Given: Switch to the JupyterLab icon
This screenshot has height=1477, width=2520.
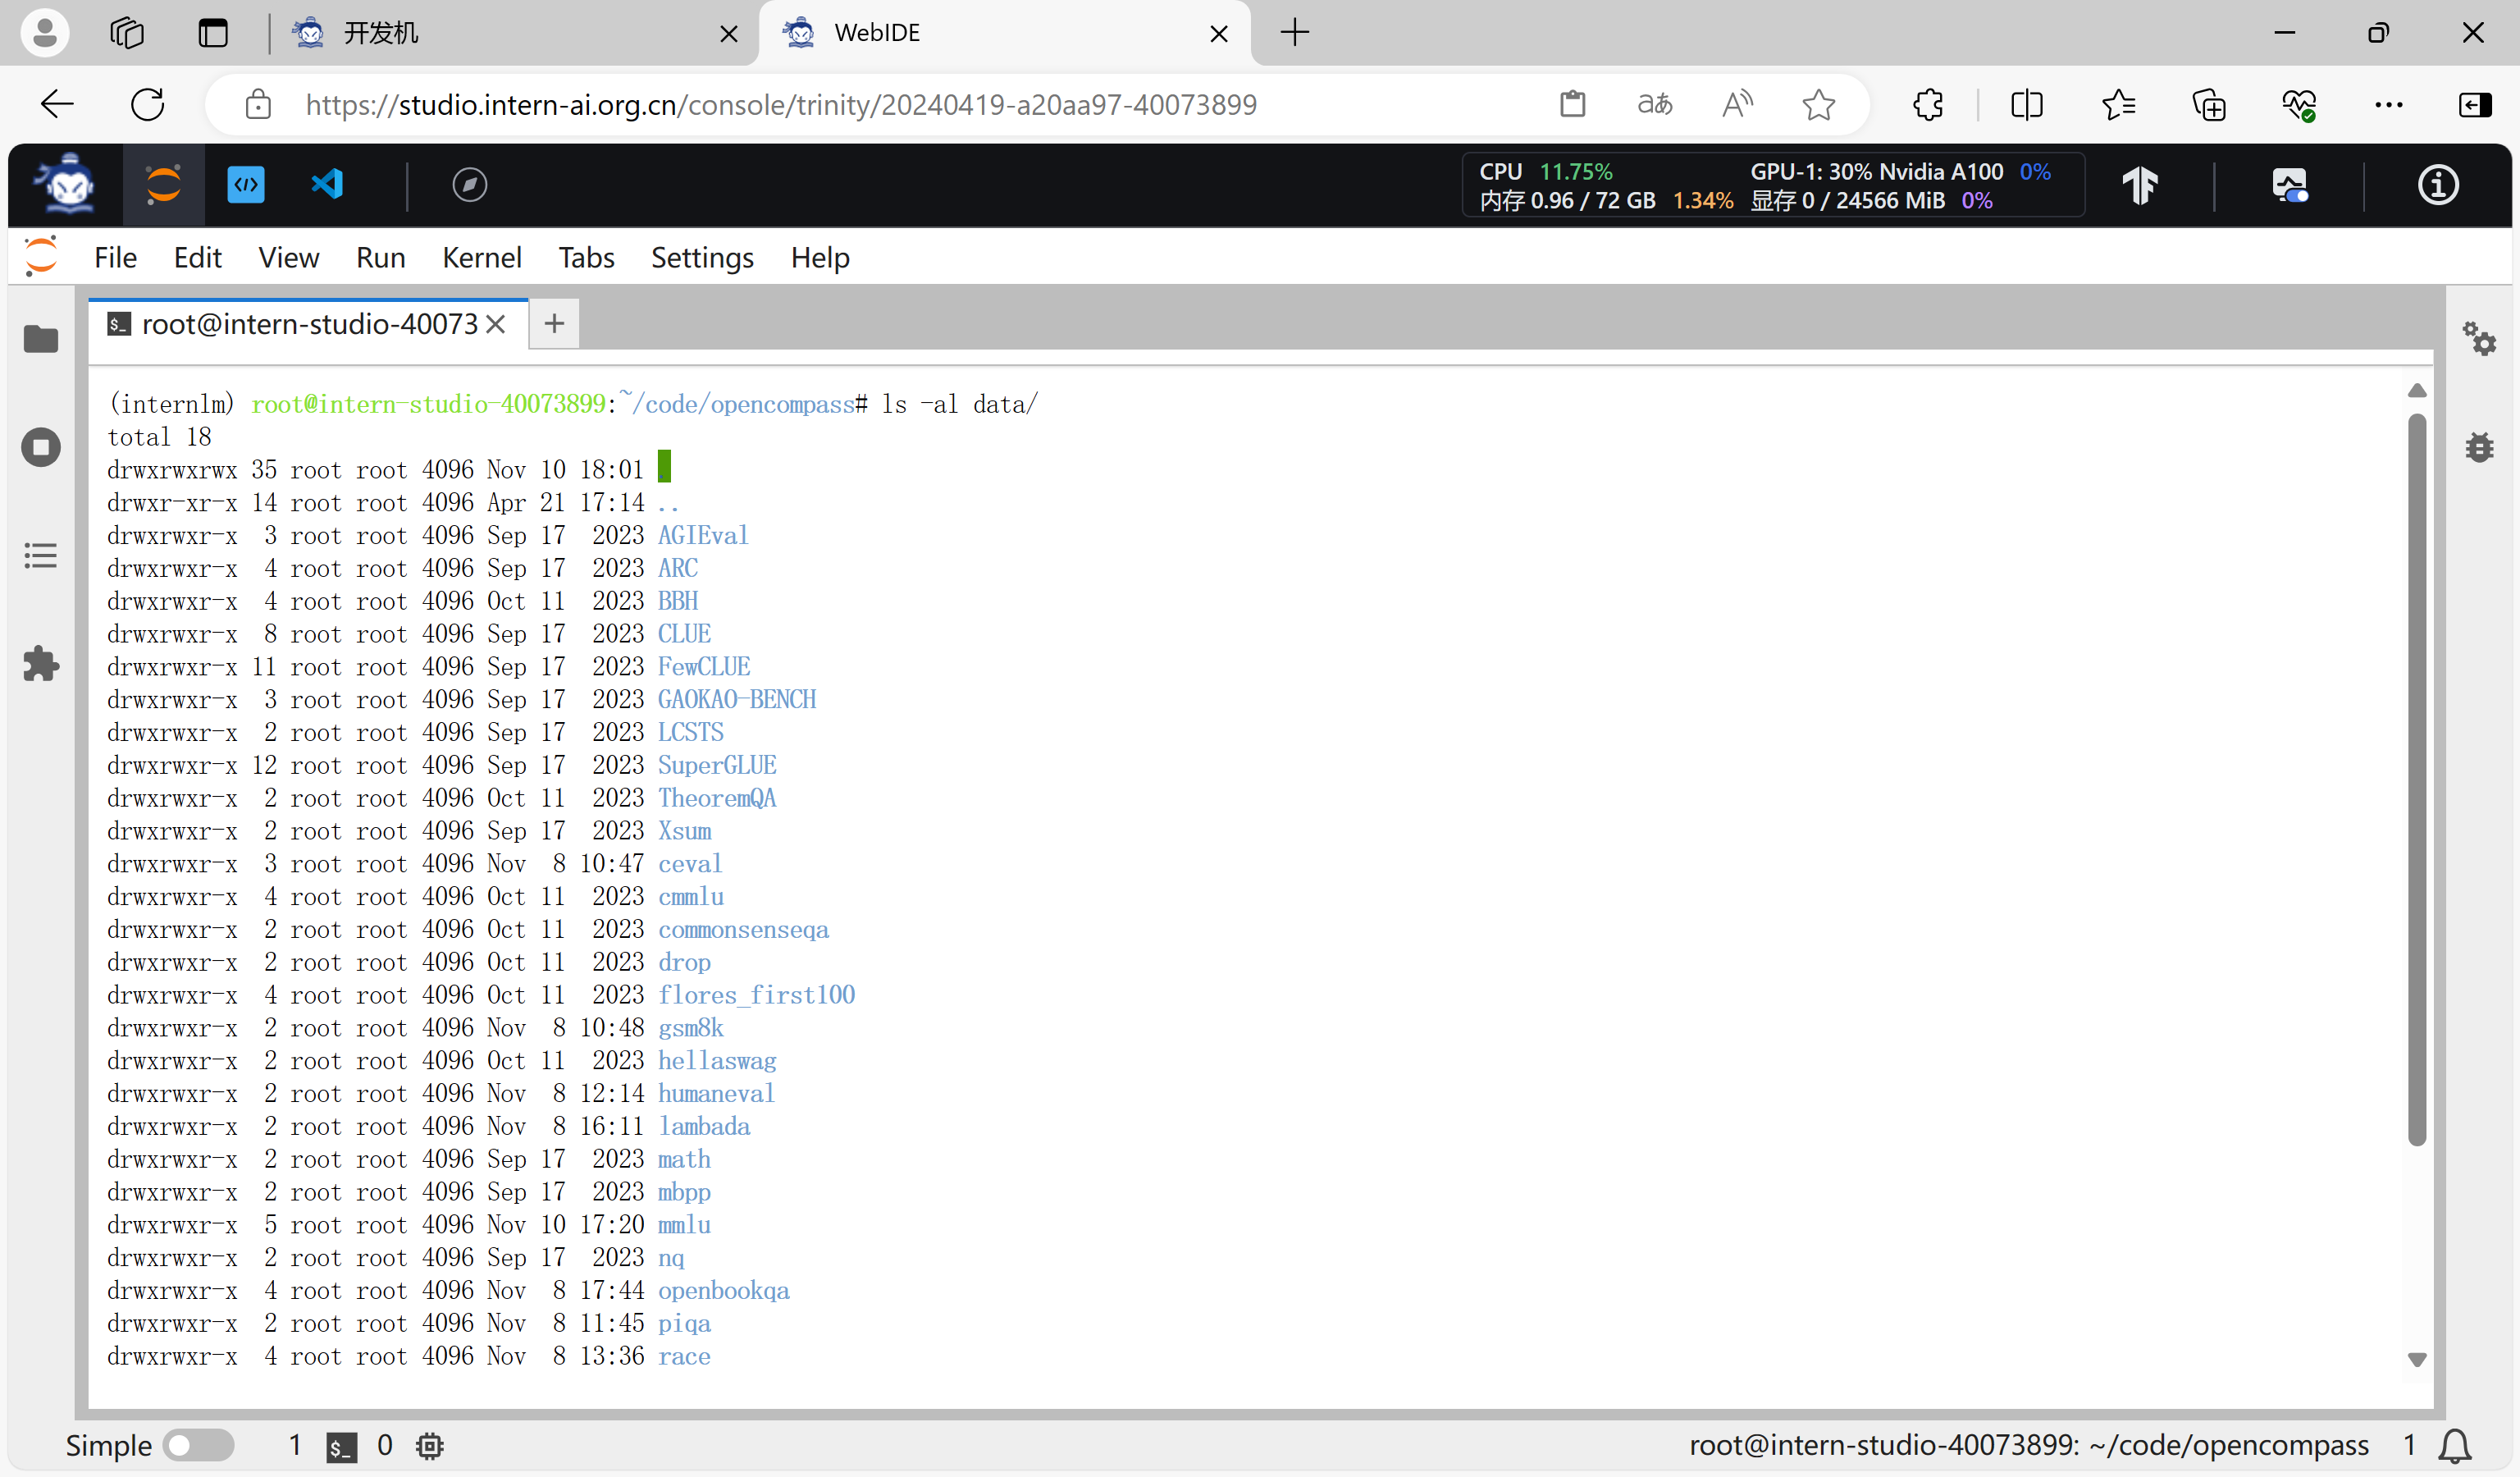Looking at the screenshot, I should click(x=164, y=185).
